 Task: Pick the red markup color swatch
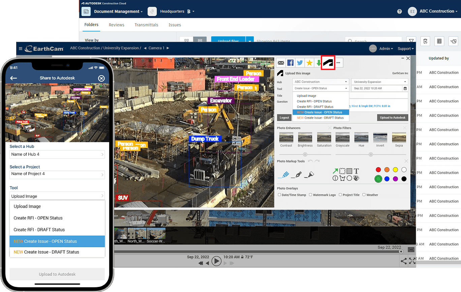coord(378,170)
